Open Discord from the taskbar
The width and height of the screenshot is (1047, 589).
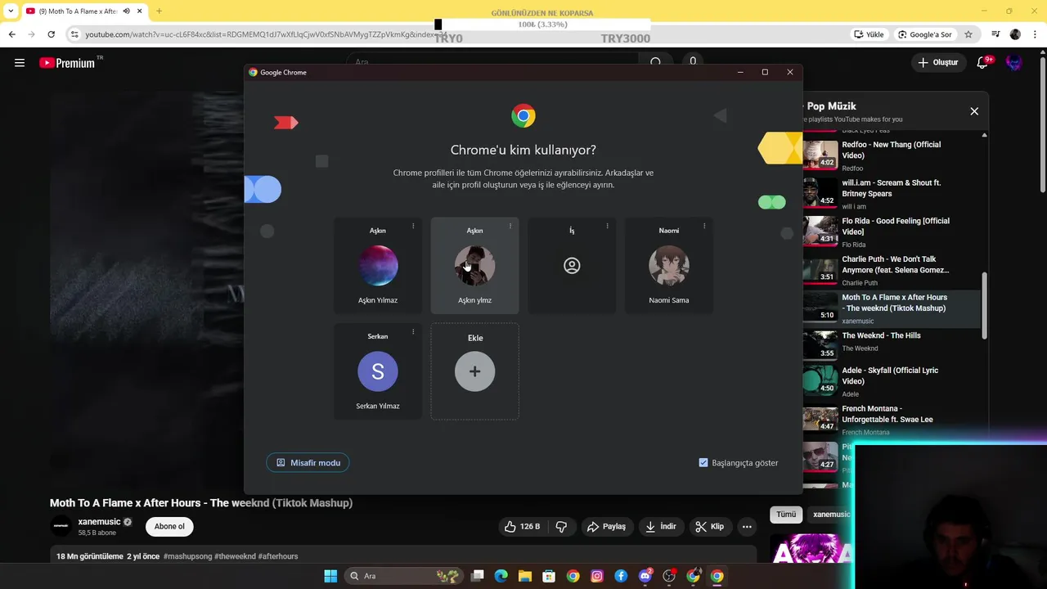pos(645,576)
